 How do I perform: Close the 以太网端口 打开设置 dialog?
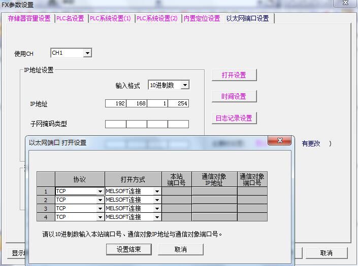tap(279, 141)
